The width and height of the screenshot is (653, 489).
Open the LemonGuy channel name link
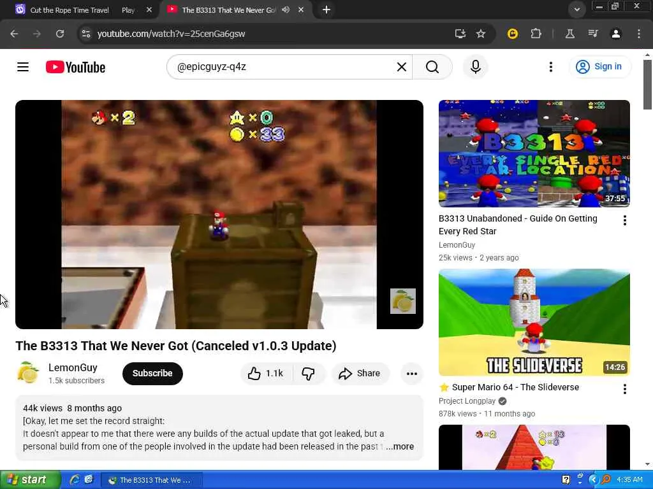click(73, 367)
